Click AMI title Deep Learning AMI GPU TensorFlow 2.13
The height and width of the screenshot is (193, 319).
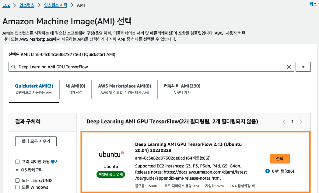click(188, 147)
